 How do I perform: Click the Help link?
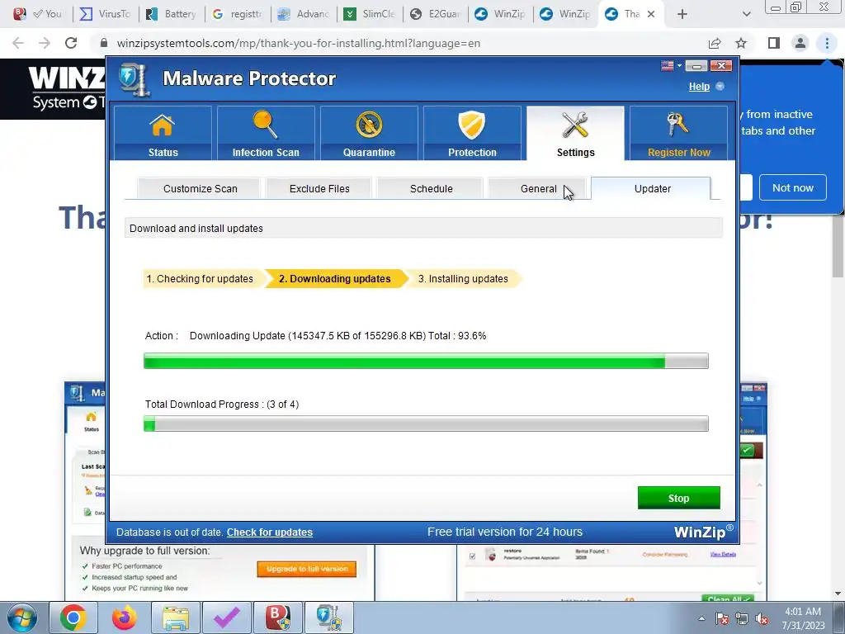pos(699,86)
